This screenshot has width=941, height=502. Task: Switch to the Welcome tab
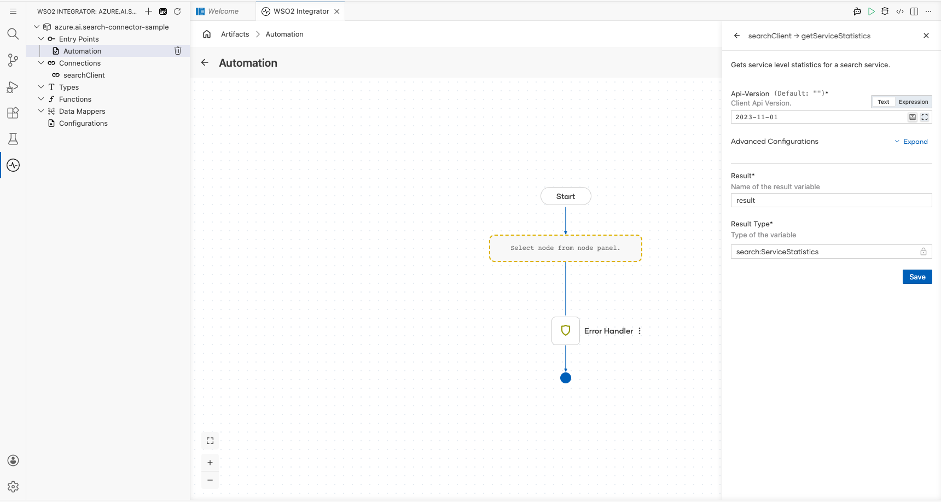pos(223,11)
